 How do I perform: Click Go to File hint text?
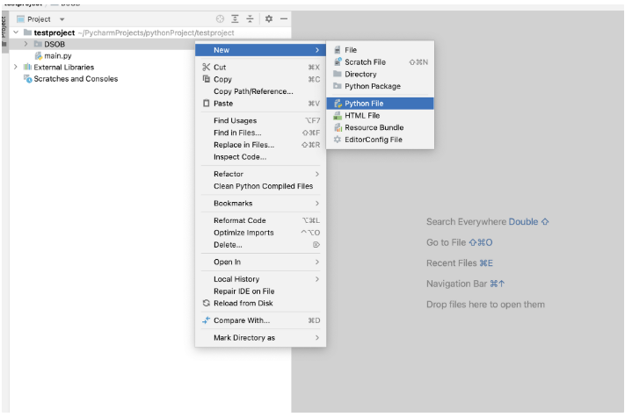click(460, 242)
